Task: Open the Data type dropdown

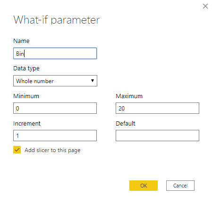Action: click(x=55, y=81)
